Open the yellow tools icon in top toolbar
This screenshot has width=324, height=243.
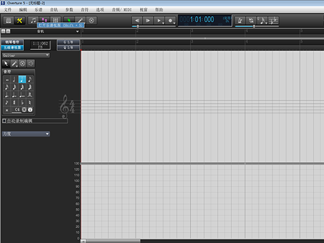click(19, 21)
